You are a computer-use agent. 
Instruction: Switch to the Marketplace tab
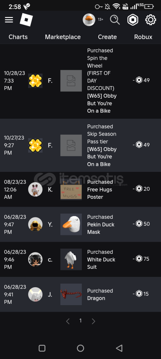click(63, 37)
